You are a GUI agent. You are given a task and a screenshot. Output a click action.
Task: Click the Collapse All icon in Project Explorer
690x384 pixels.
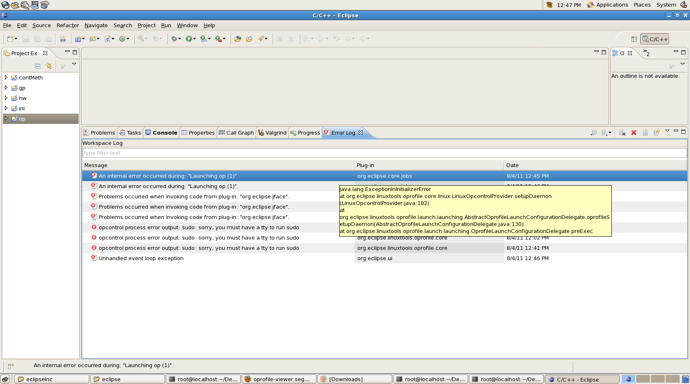(x=38, y=66)
